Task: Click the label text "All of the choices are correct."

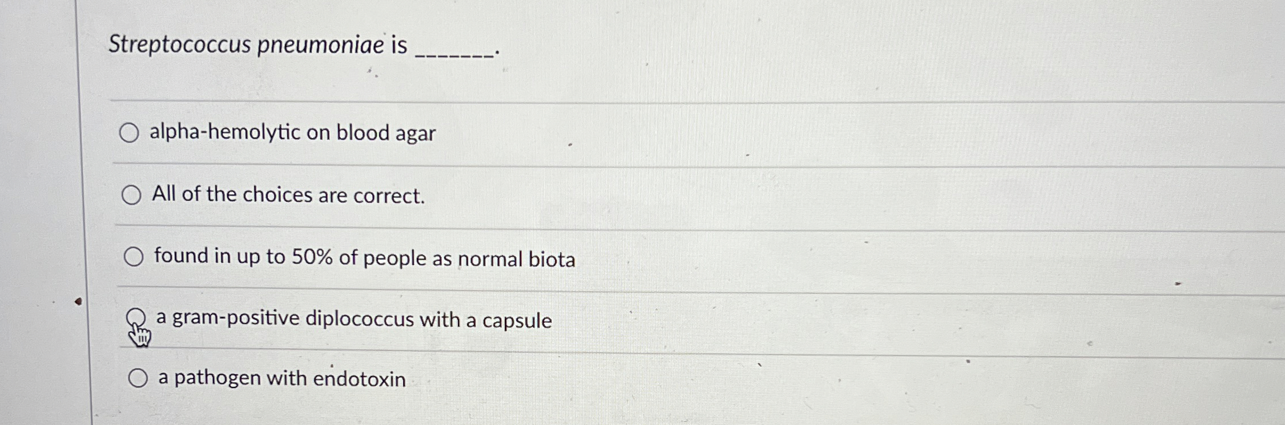Action: pos(287,195)
